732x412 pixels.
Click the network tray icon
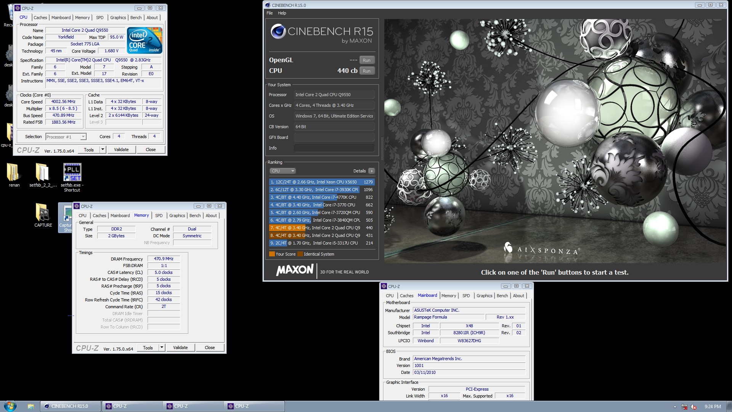(x=684, y=407)
